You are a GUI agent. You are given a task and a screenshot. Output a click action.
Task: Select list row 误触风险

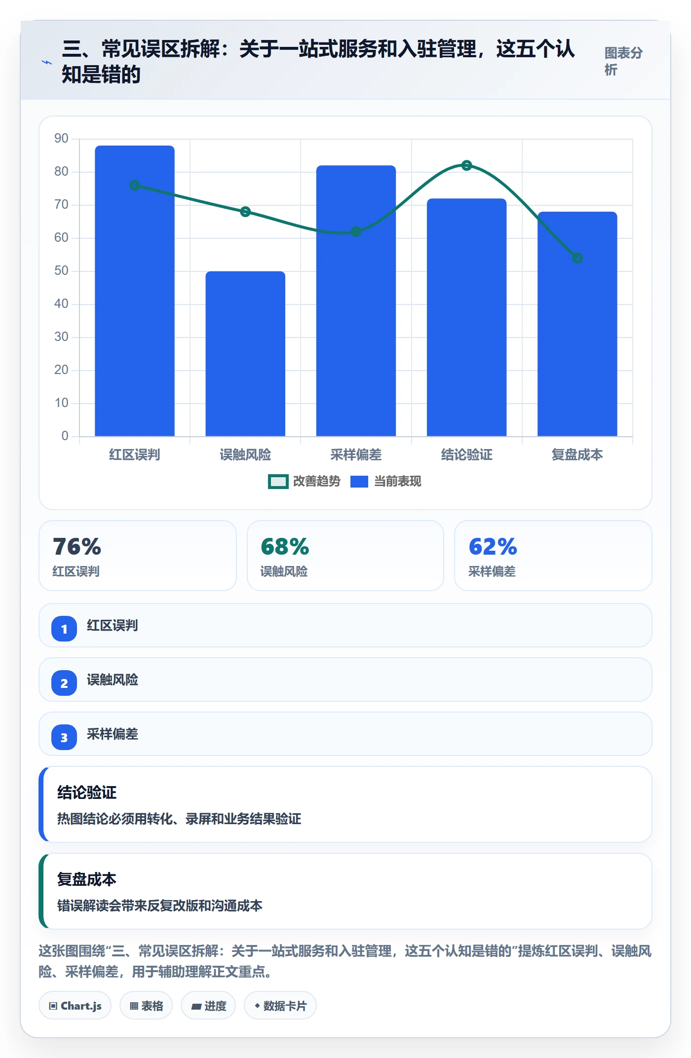coord(345,680)
